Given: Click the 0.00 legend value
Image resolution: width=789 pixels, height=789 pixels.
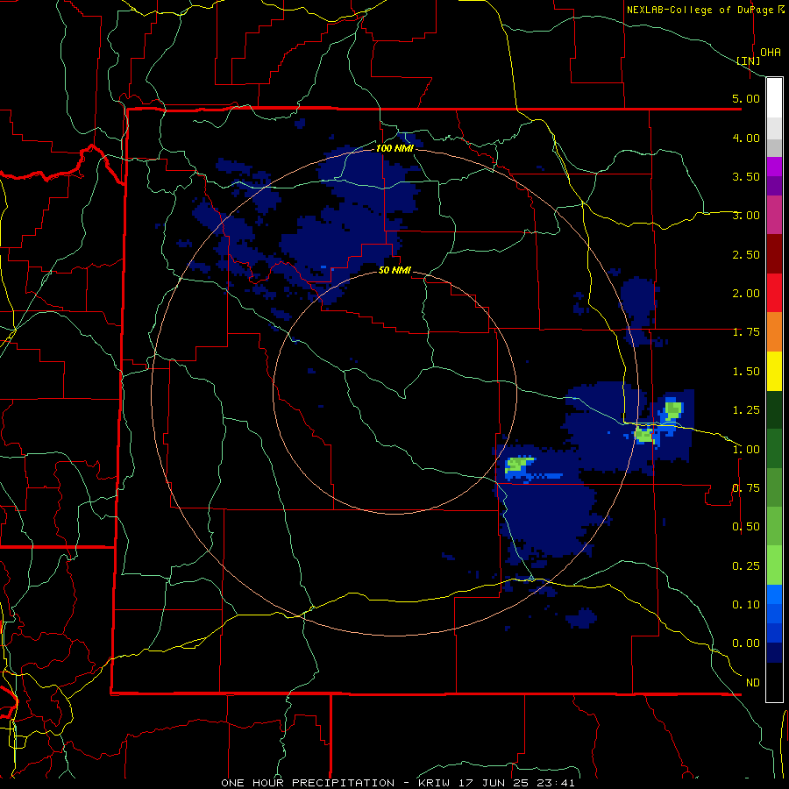Looking at the screenshot, I should 746,643.
